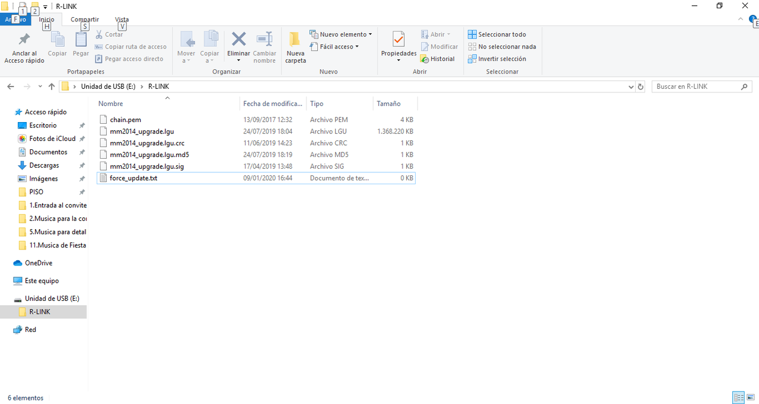Viewport: 759px width, 404px height.
Task: Click Copiar ruta de acceso
Action: click(x=131, y=47)
